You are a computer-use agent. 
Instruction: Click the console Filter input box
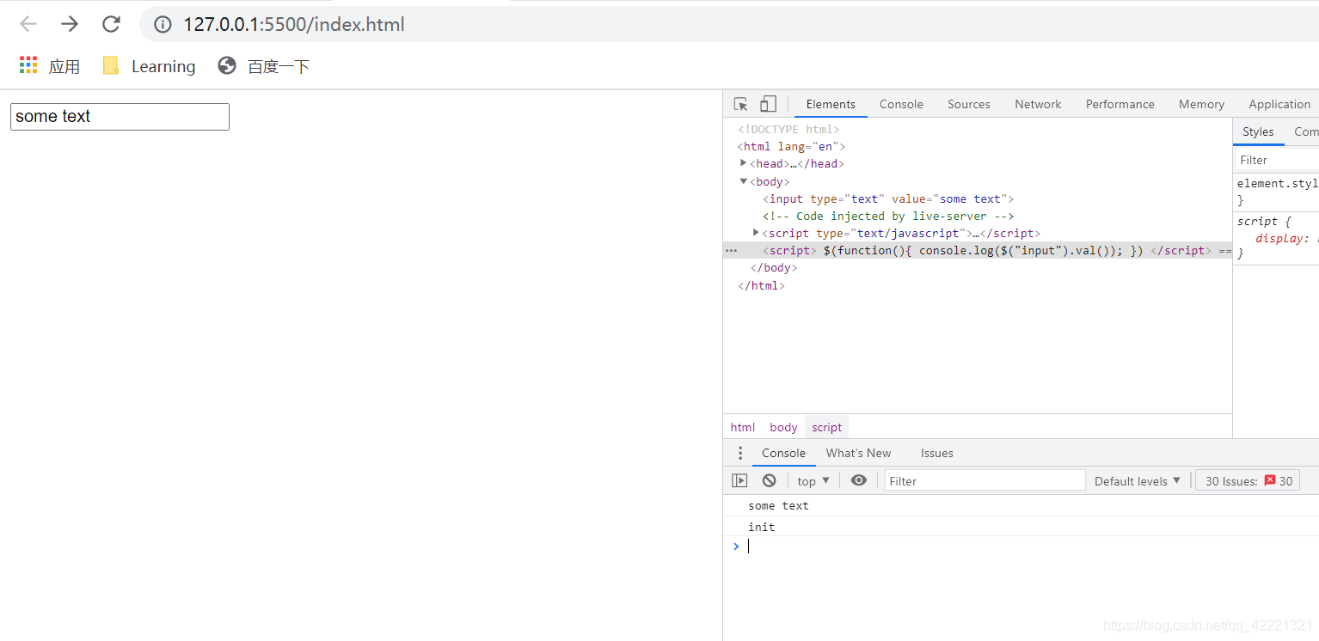tap(985, 481)
